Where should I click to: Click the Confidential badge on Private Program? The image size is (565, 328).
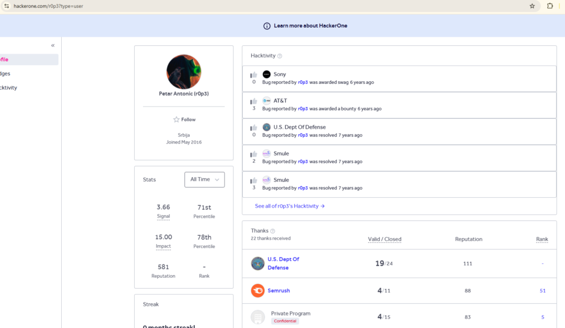click(285, 321)
